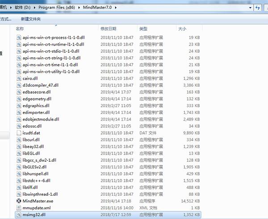Select the MindMaster.exe application icon
The image size is (268, 219).
click(19, 201)
